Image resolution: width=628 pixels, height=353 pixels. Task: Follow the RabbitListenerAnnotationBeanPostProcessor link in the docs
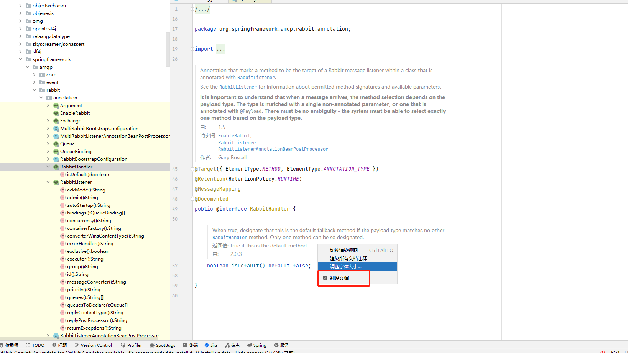coord(273,149)
